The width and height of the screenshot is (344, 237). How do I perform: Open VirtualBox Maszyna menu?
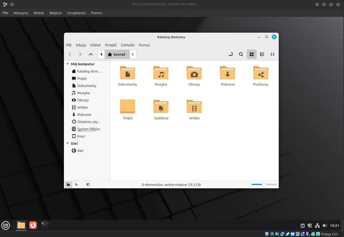21,13
